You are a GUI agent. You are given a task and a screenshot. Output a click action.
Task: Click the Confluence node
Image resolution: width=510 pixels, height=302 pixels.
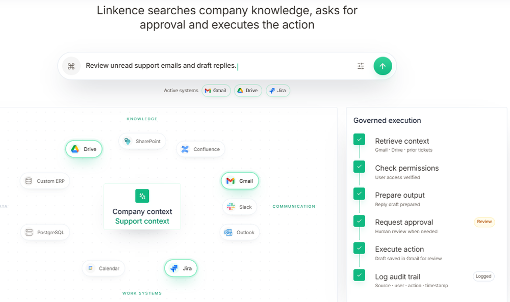click(200, 149)
